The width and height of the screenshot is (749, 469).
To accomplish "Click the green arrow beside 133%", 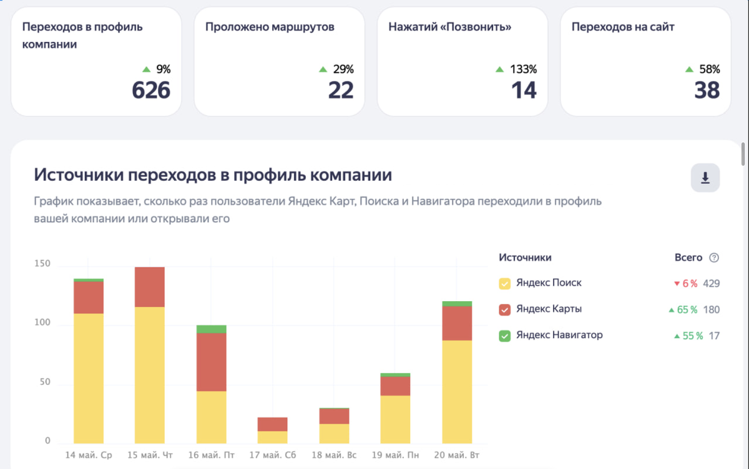I will tap(499, 70).
